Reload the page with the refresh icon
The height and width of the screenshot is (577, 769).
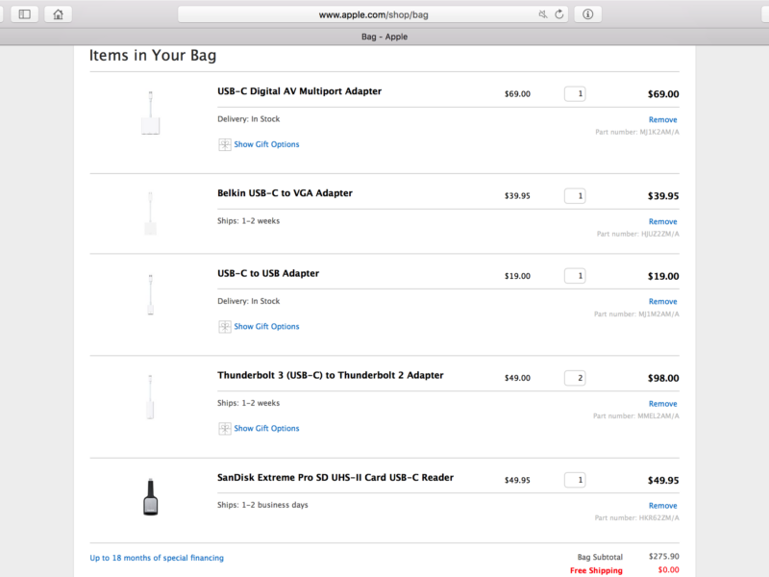tap(558, 14)
